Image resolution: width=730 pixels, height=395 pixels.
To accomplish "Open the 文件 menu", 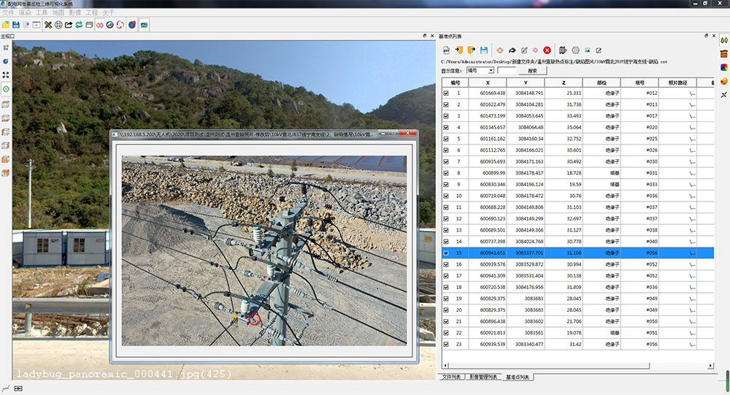I will (x=8, y=13).
